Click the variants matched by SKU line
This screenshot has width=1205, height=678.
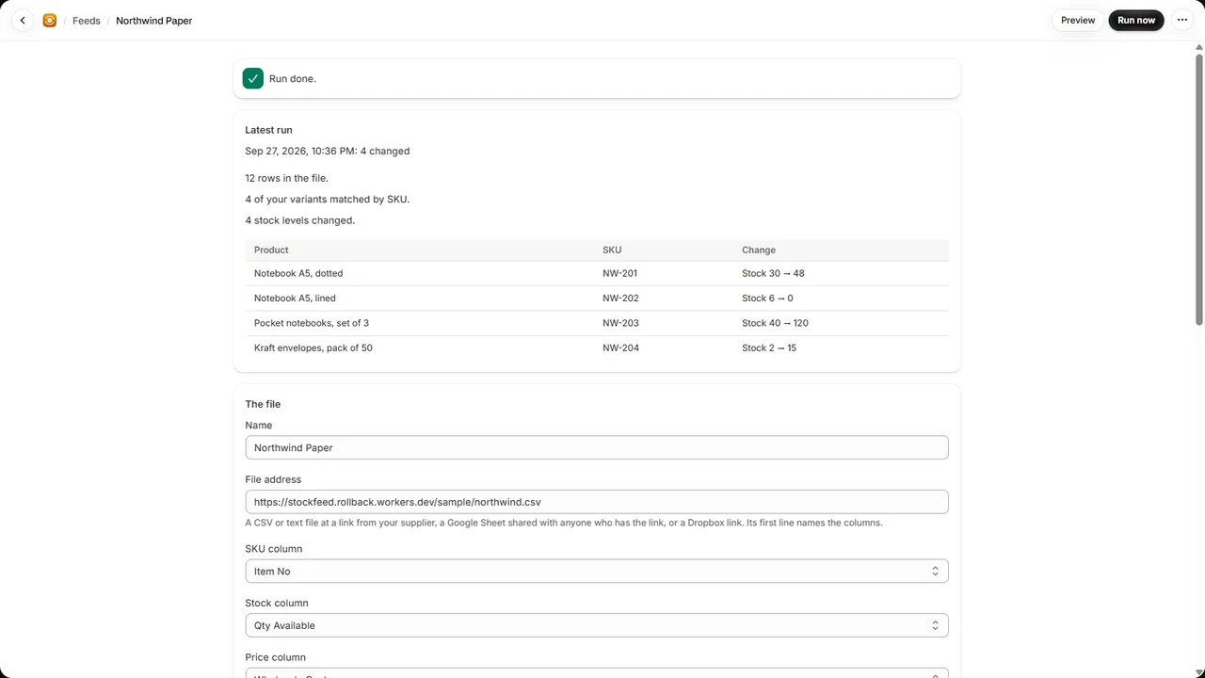tap(327, 200)
